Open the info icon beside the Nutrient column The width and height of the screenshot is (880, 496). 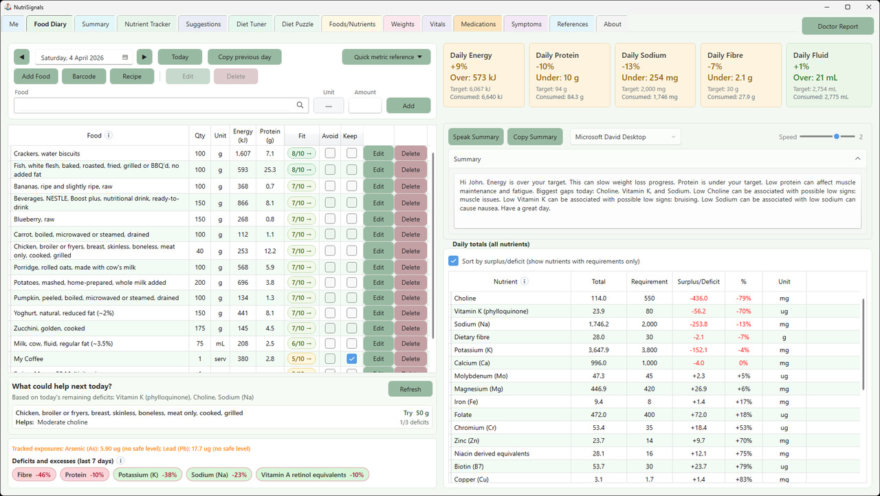tap(525, 281)
